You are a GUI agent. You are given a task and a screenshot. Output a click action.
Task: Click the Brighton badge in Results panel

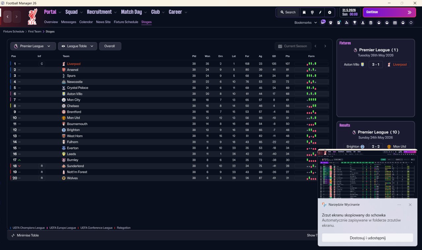(362, 146)
